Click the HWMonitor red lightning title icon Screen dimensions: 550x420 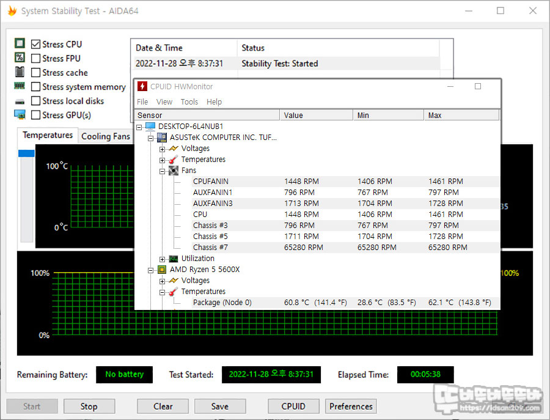tap(142, 86)
